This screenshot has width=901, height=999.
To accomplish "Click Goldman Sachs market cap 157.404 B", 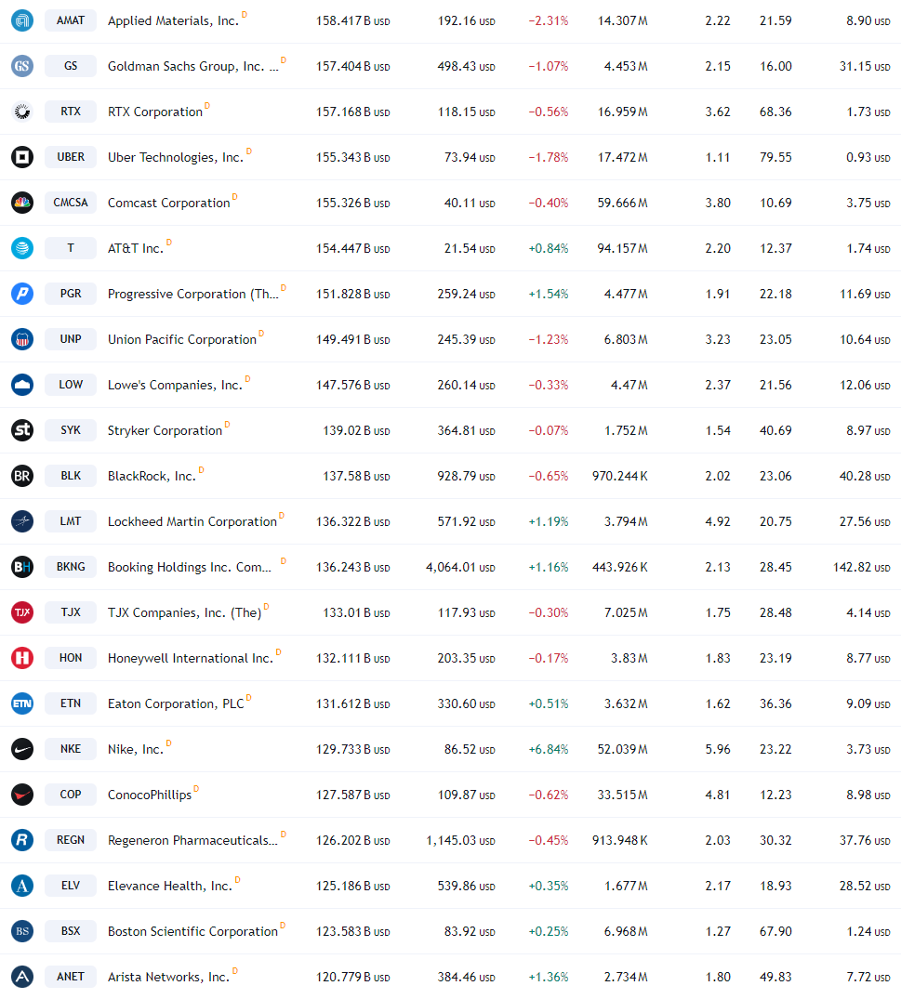I will [353, 66].
